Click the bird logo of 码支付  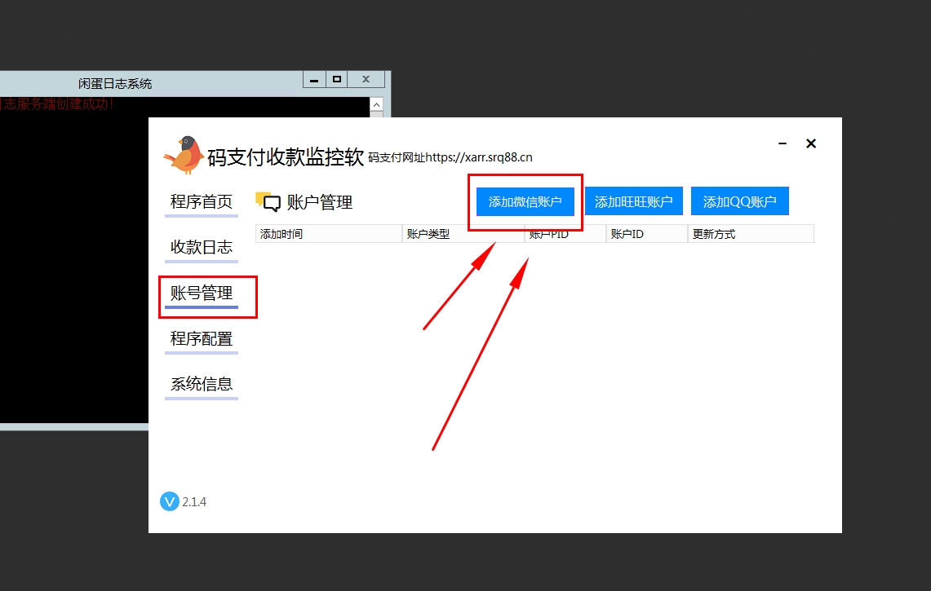(x=184, y=155)
